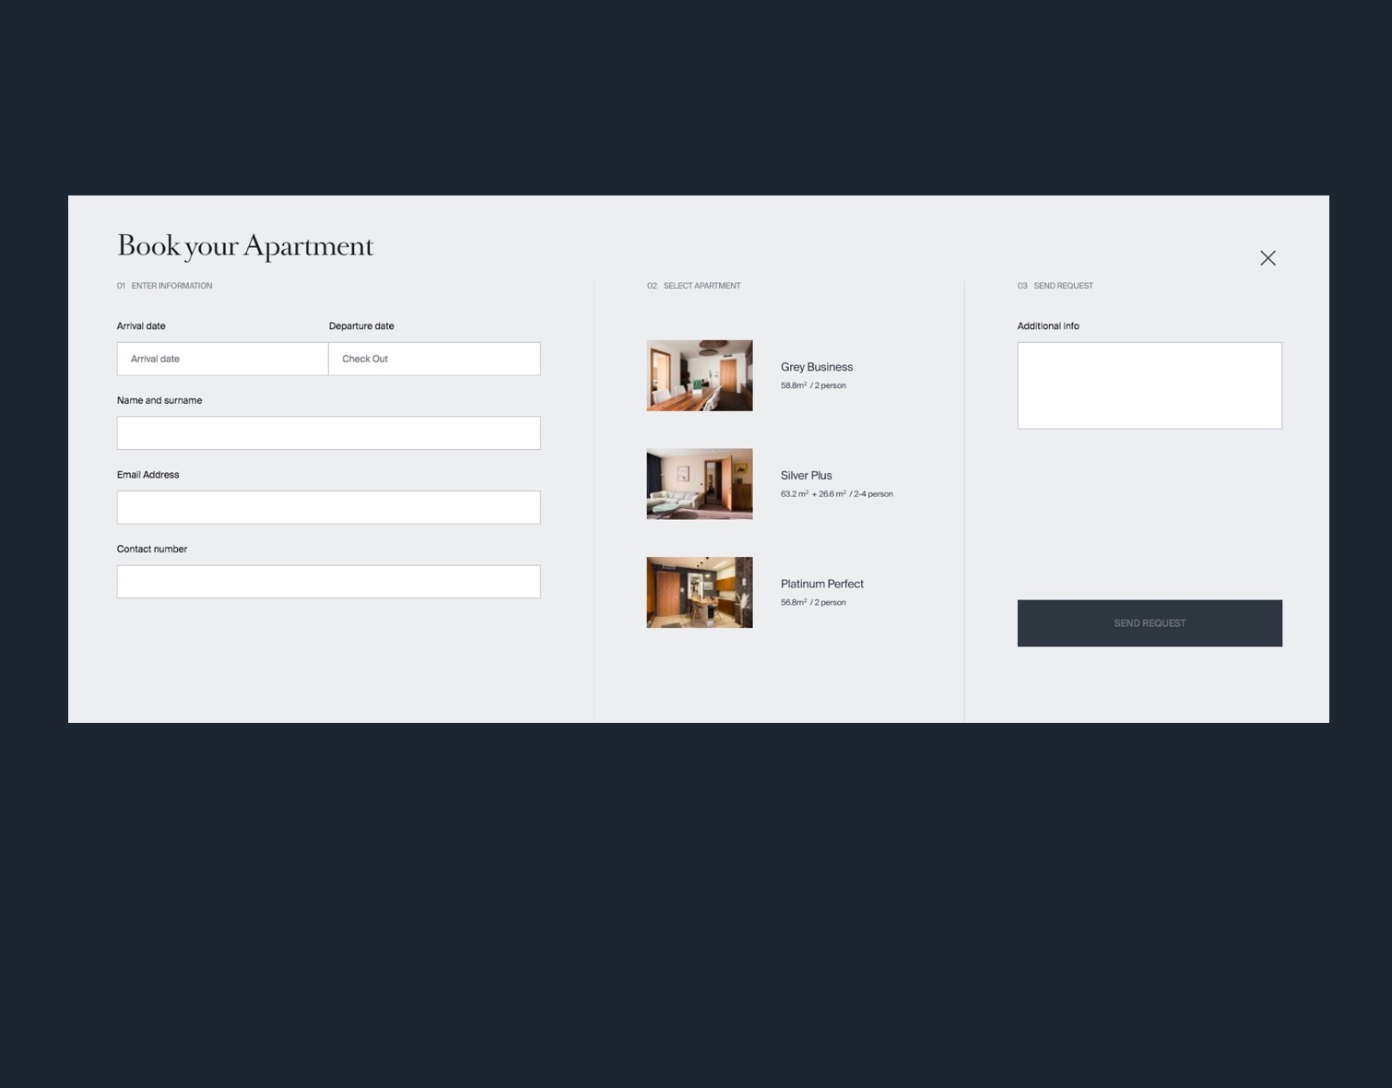Select the Contact number input box

328,582
